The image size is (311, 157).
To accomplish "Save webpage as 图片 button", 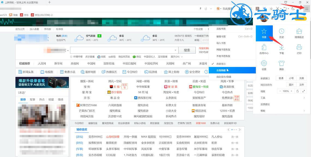I will pos(291,85).
